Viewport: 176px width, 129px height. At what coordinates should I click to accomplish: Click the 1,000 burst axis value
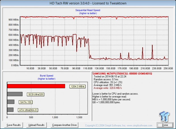pos(55,117)
